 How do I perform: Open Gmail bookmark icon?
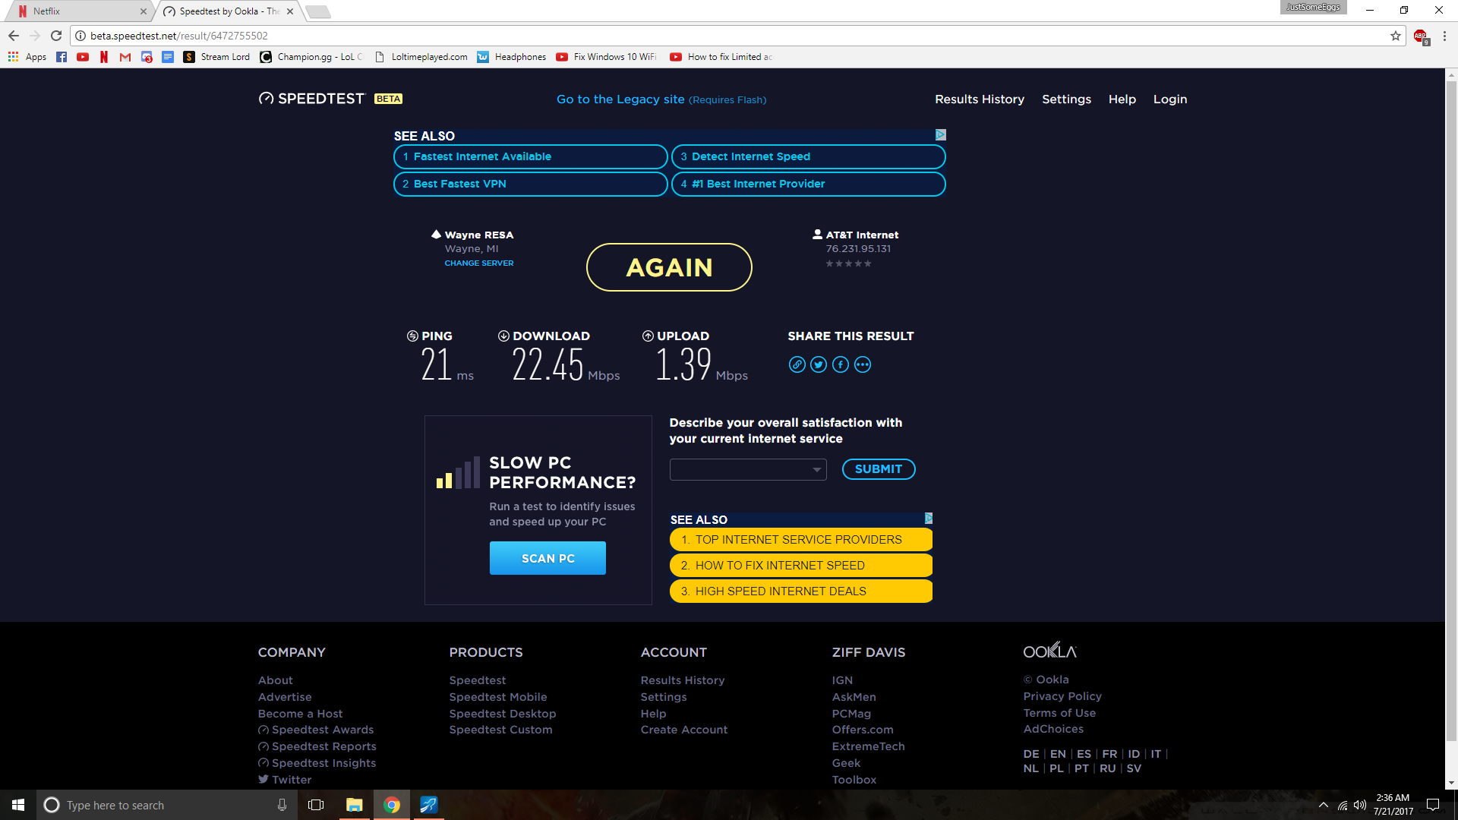(125, 57)
